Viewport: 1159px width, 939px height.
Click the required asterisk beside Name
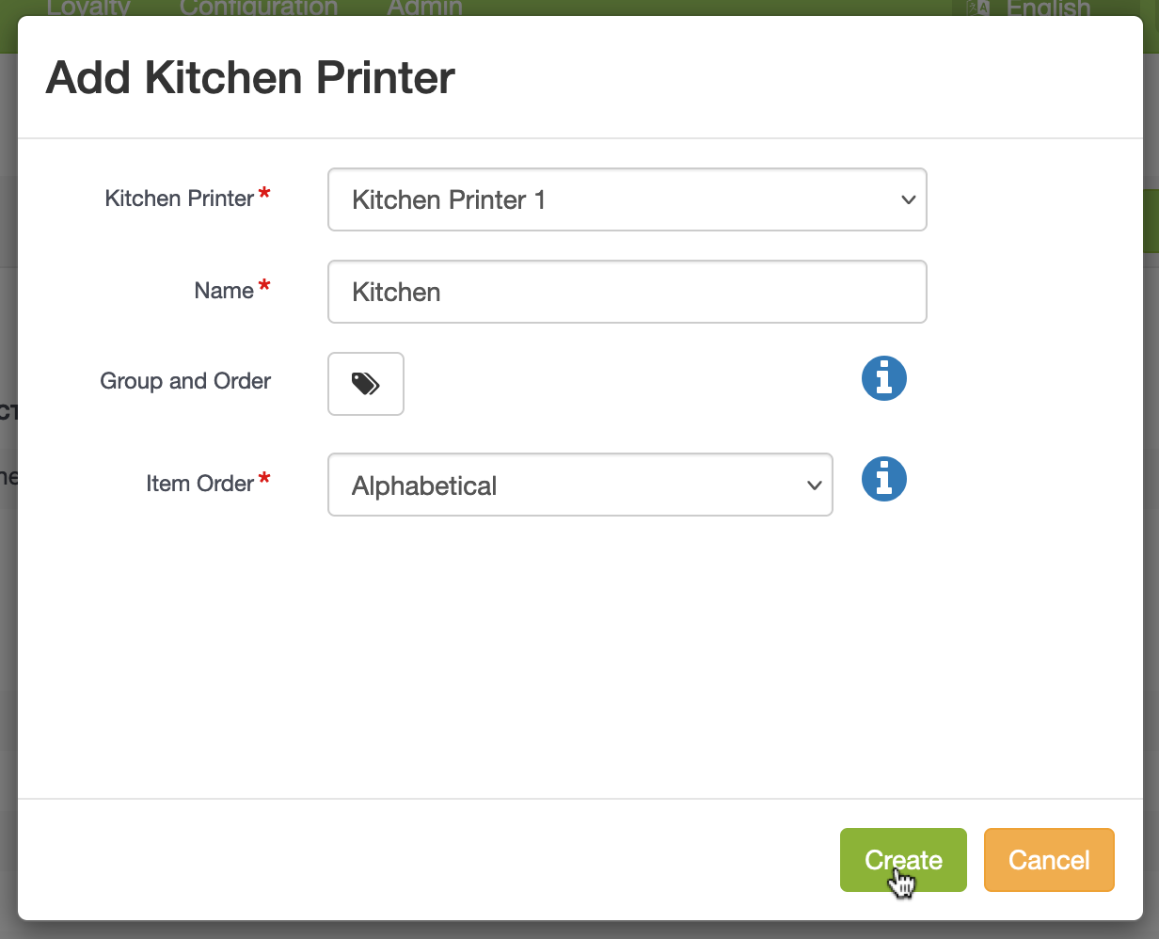[x=263, y=284]
